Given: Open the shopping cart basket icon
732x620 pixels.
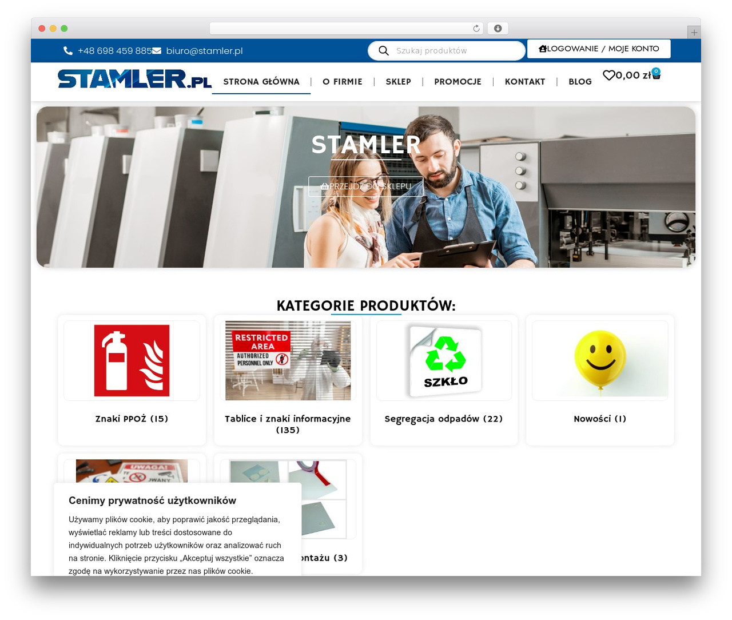Looking at the screenshot, I should (x=656, y=74).
